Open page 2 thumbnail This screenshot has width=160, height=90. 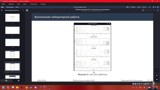pos(12,30)
